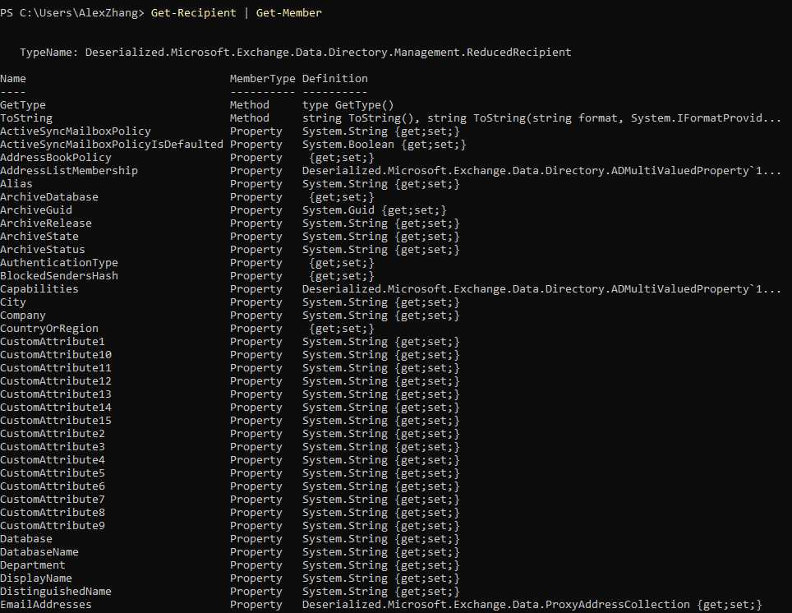Select the GetType method row
792x613 pixels.
tap(197, 104)
